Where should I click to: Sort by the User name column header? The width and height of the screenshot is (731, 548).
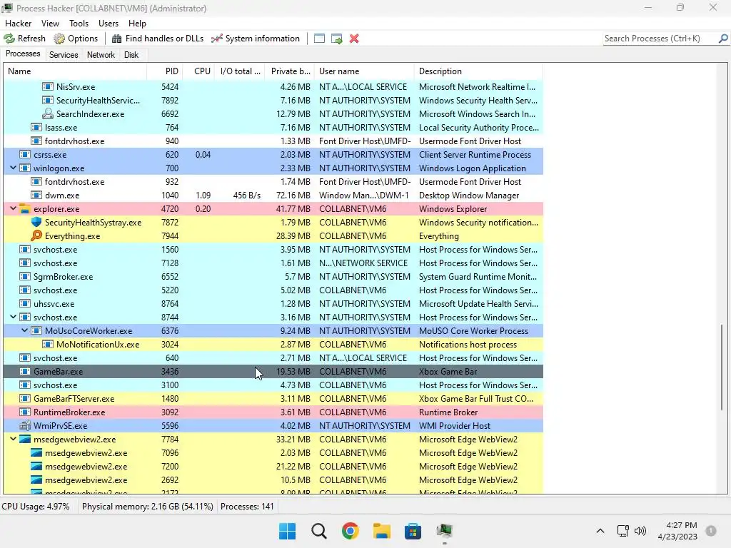364,71
